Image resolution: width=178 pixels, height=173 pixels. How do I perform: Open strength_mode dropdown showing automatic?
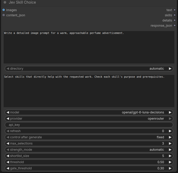coord(89,150)
